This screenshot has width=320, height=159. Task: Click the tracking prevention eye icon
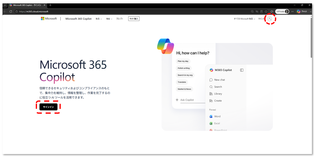coord(257,12)
